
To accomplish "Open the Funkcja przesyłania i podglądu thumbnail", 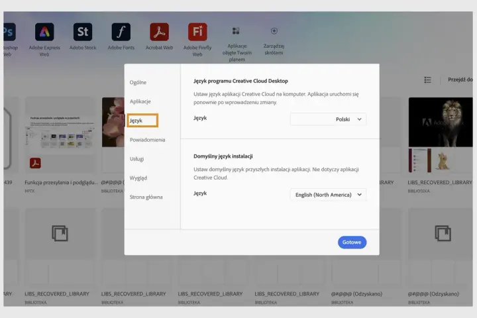I will point(60,135).
